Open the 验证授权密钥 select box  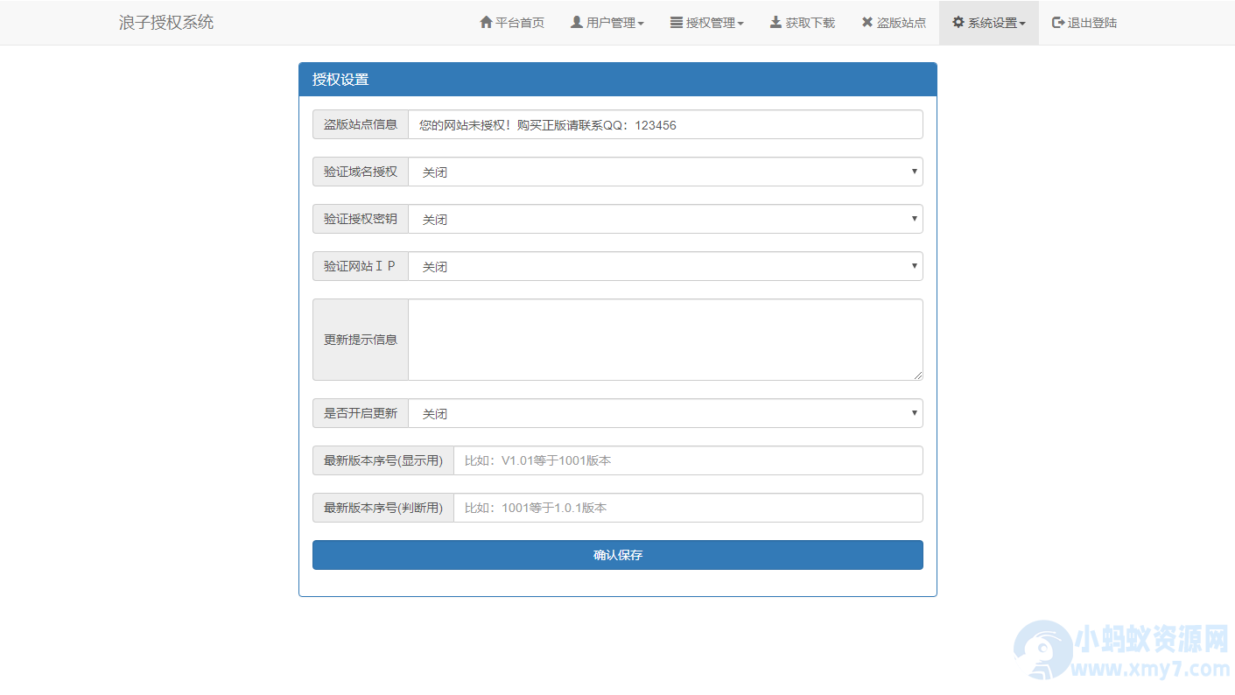click(665, 219)
